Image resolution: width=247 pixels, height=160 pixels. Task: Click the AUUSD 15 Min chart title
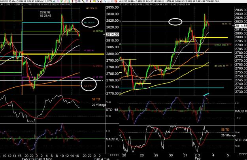8,1
